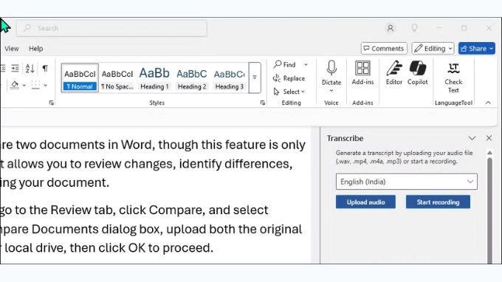Screen dimensions: 502x282
Task: Open the Help tab
Action: (36, 49)
